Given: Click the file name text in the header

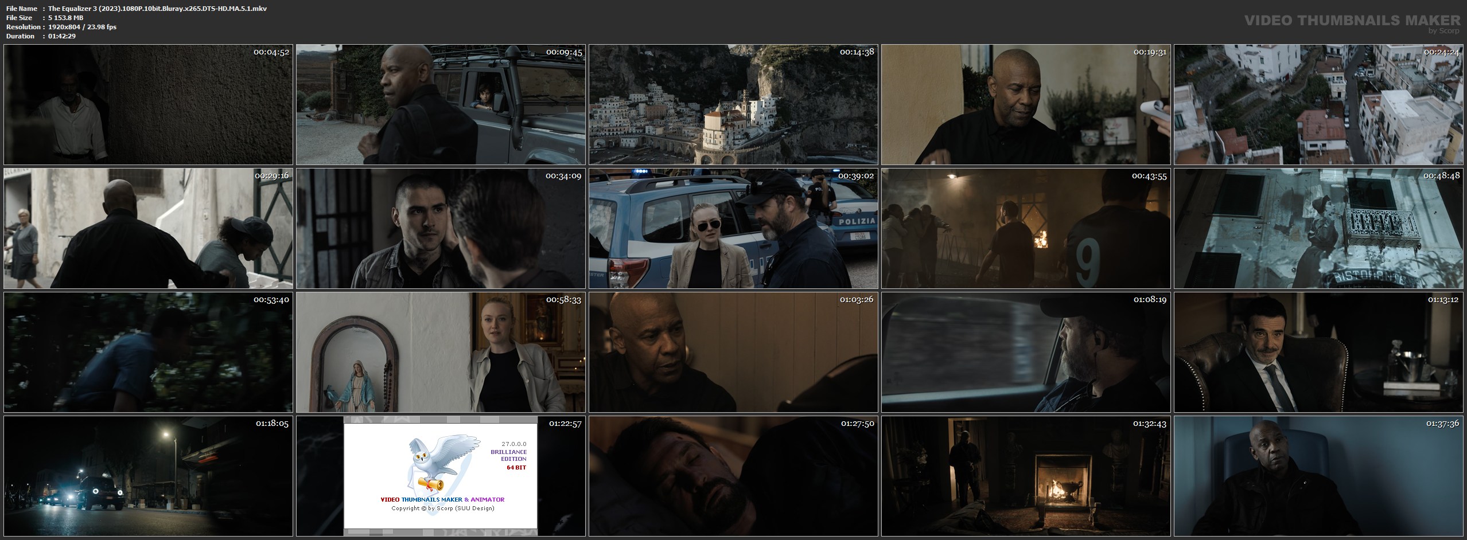Looking at the screenshot, I should (157, 9).
